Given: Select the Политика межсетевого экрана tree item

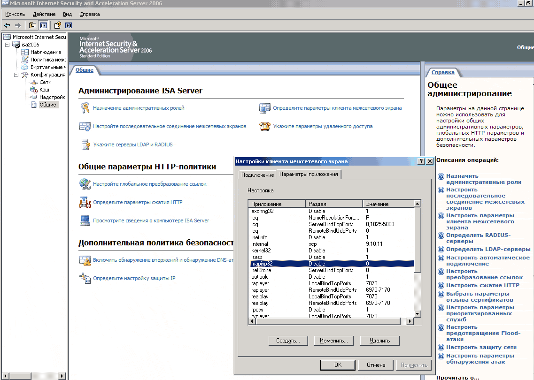Looking at the screenshot, I should [x=48, y=60].
